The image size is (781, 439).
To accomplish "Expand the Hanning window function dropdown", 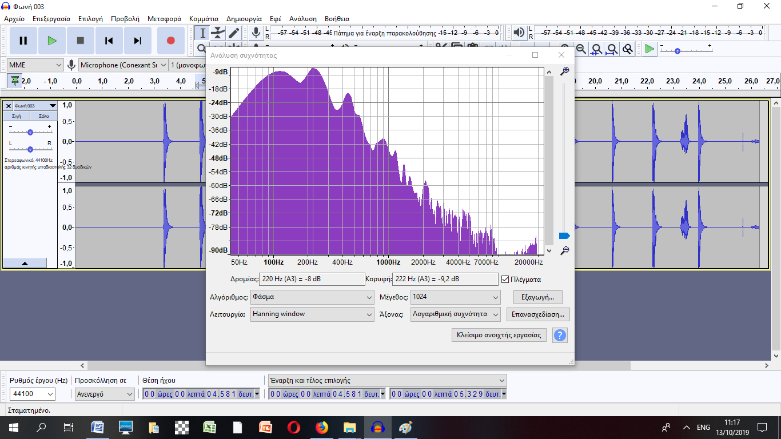I will point(313,314).
